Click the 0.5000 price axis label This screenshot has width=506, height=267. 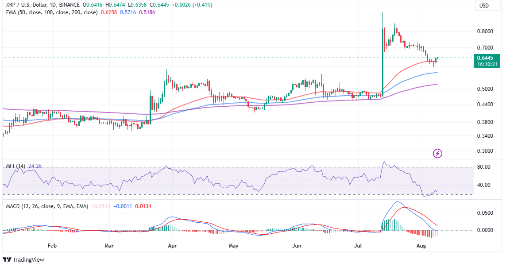click(x=485, y=89)
